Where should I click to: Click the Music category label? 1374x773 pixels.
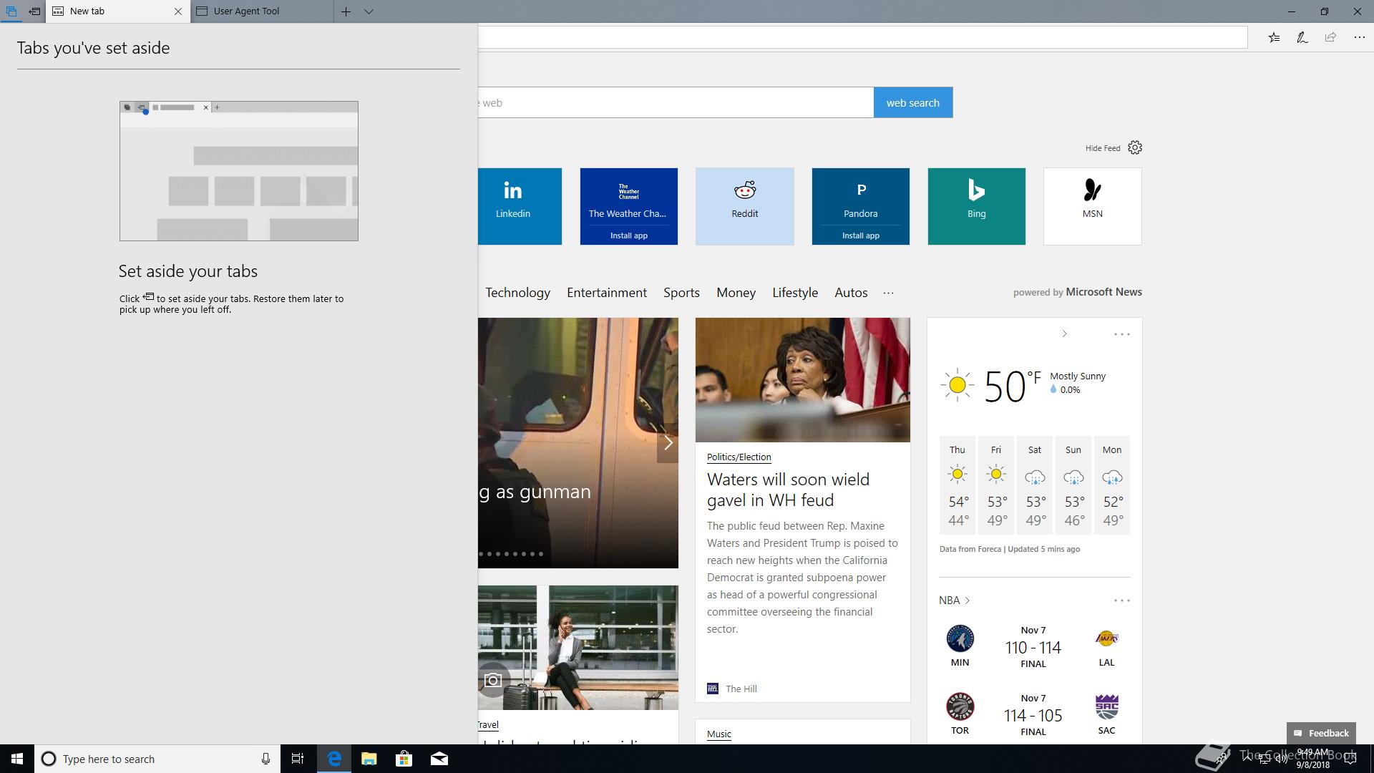718,734
